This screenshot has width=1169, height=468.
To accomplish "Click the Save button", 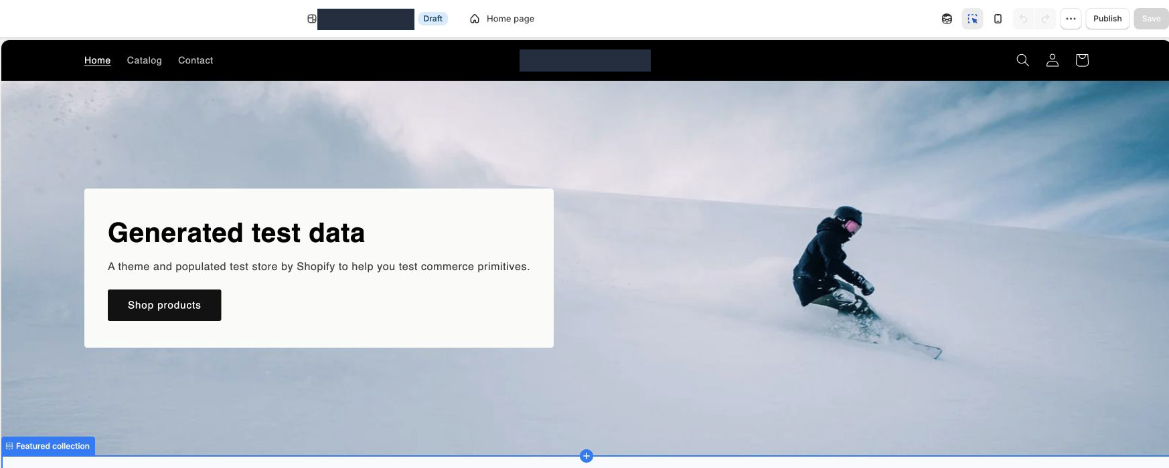I will click(x=1151, y=19).
